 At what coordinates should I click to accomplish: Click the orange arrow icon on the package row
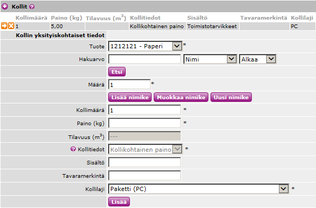[x=4, y=26]
